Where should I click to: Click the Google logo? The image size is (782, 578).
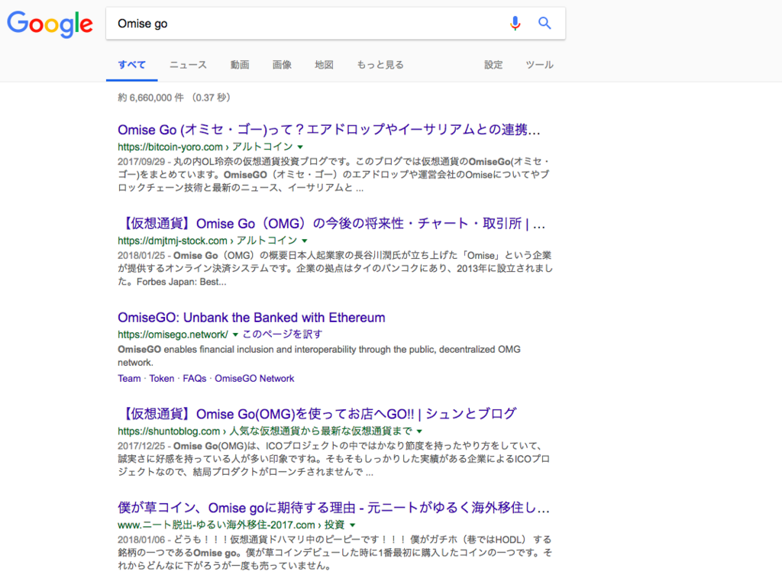50,24
